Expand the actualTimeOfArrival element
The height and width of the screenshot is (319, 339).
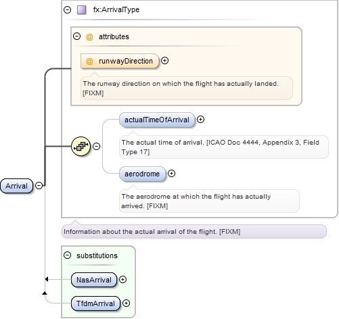coord(200,120)
